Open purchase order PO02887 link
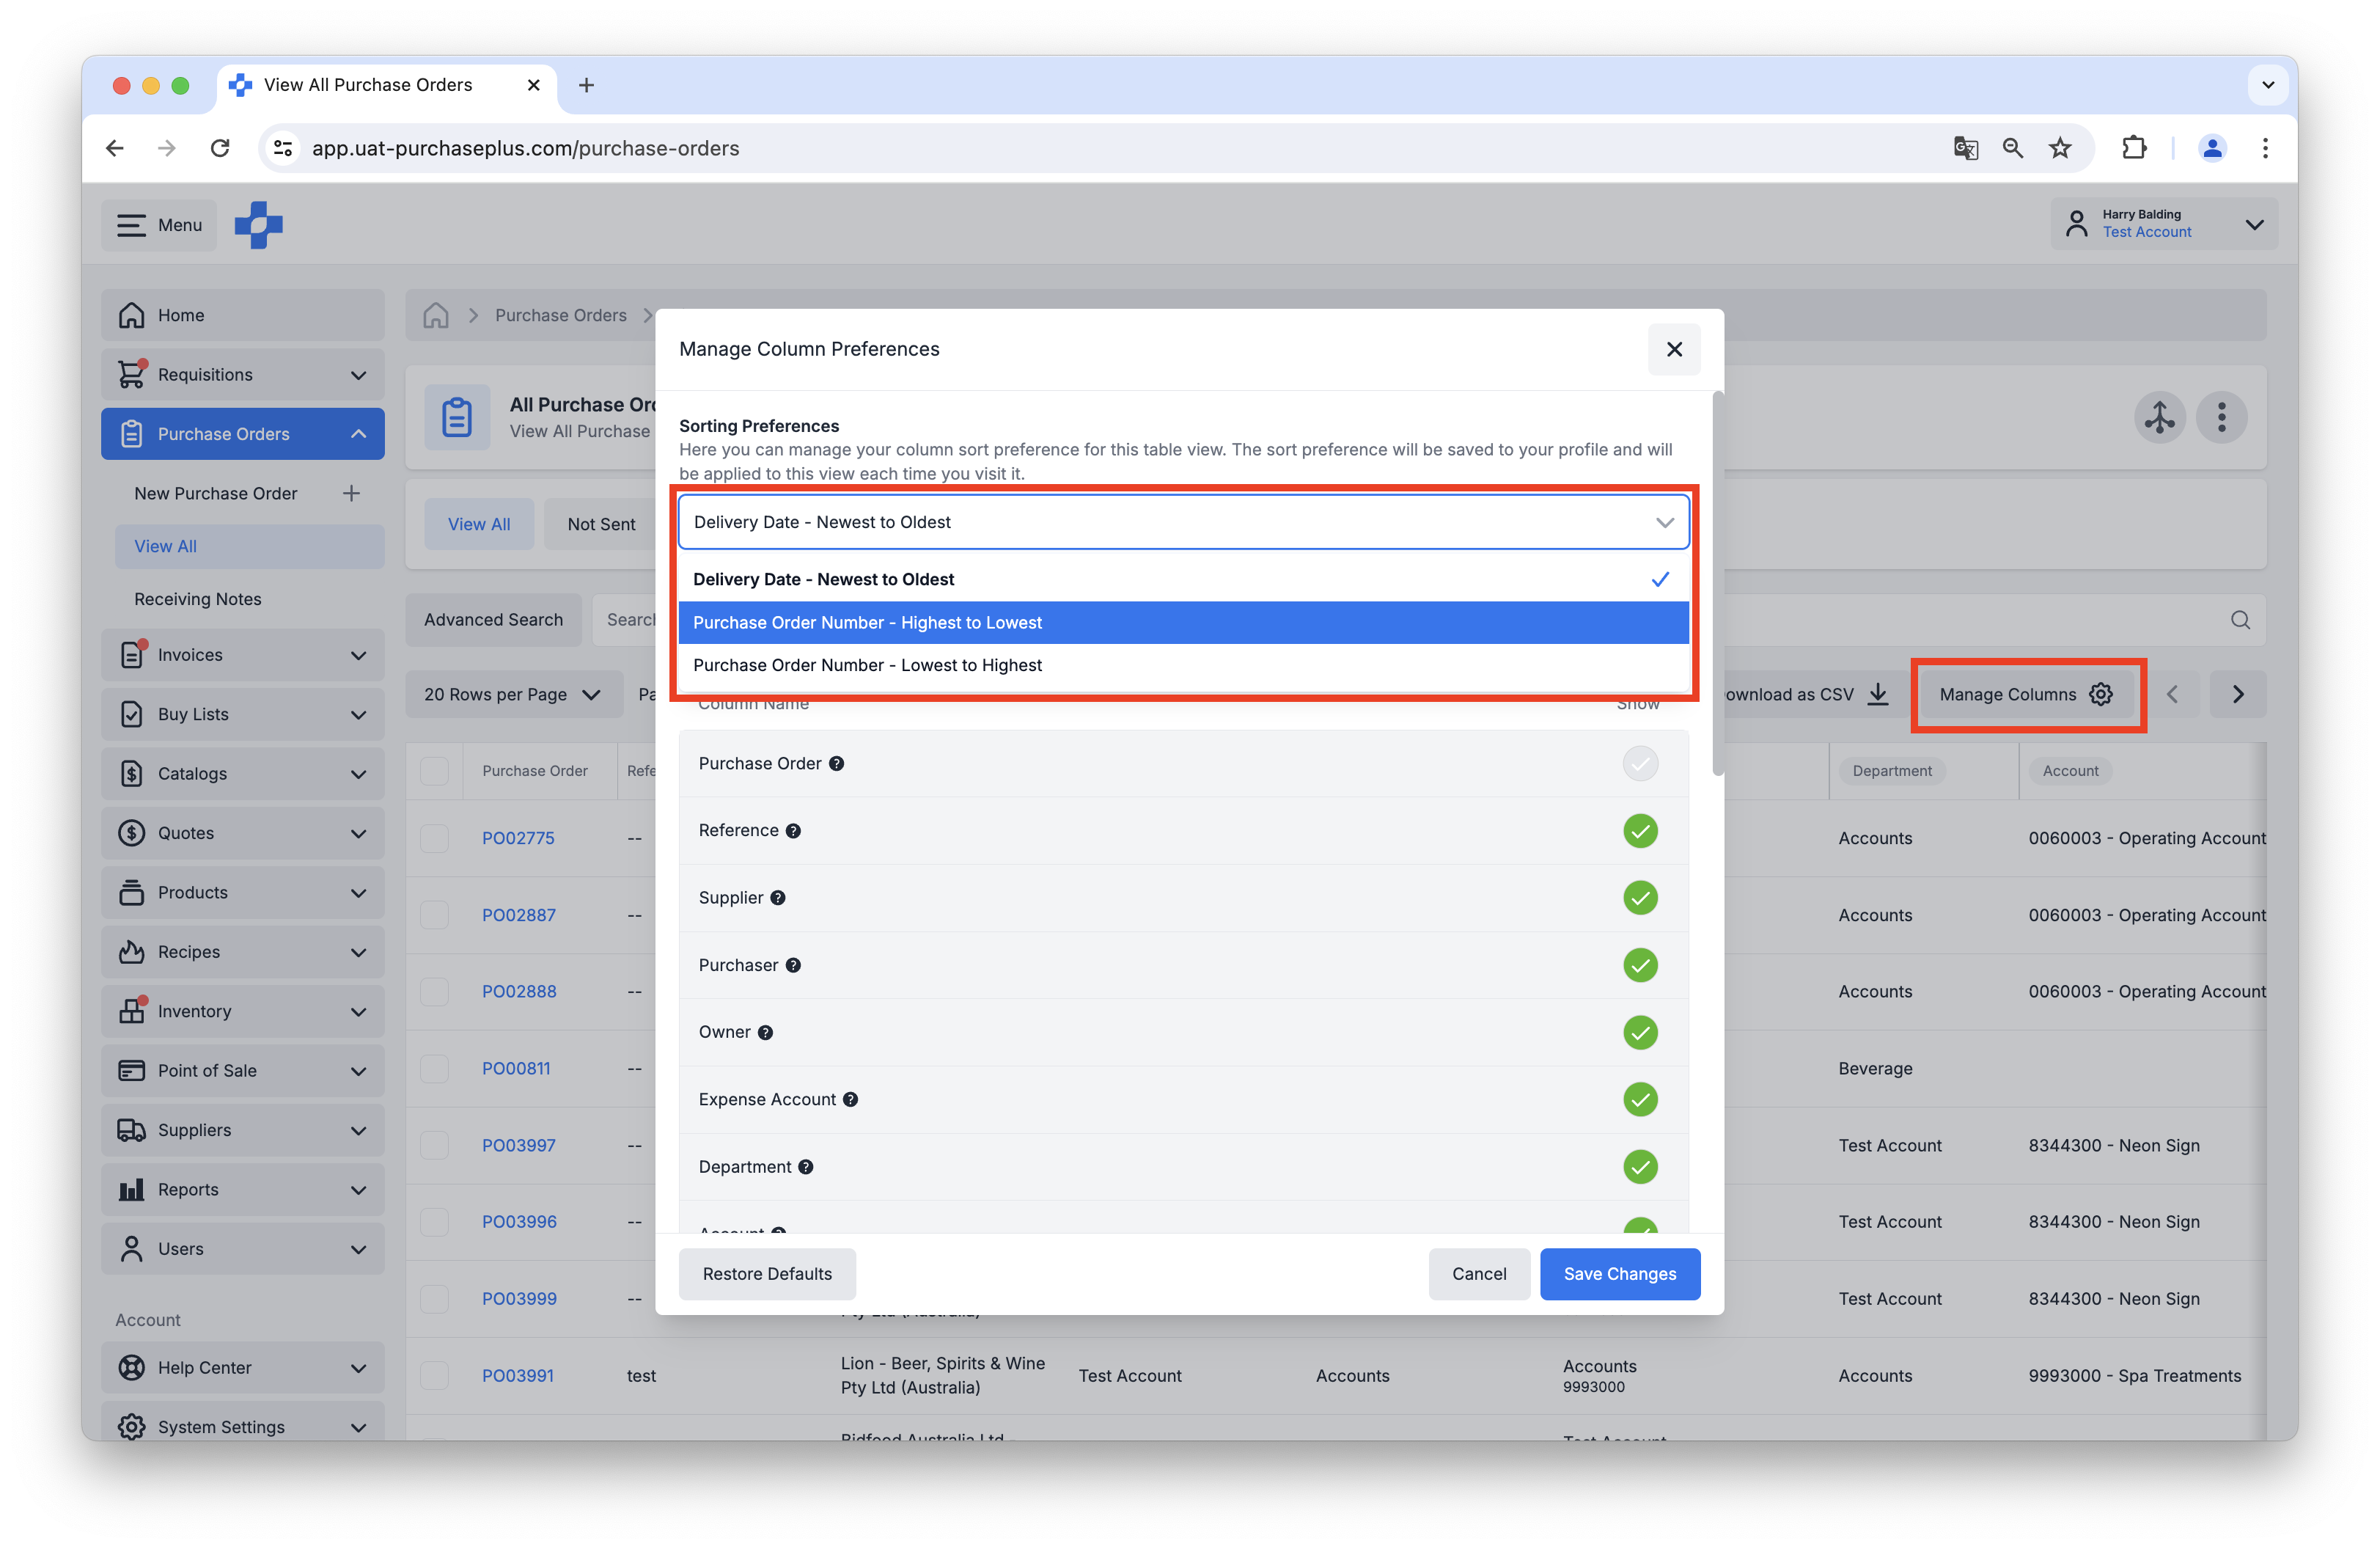The image size is (2380, 1549). click(518, 915)
